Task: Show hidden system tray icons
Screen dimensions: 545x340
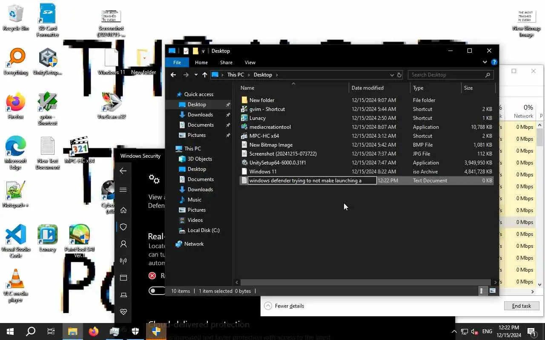Action: pyautogui.click(x=454, y=331)
